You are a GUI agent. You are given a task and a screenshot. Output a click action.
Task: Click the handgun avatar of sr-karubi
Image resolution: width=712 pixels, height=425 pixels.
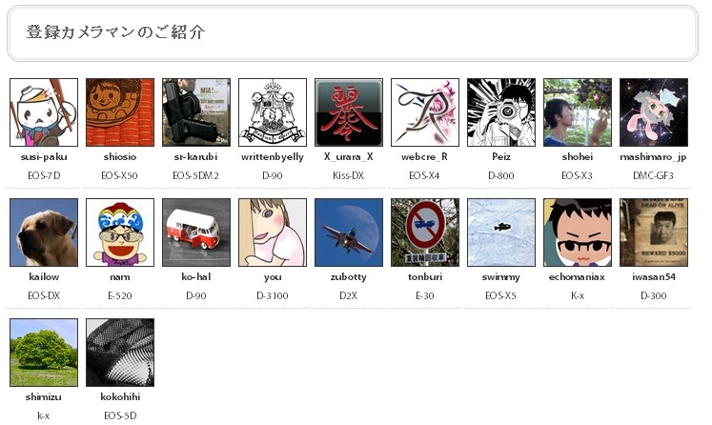click(x=196, y=112)
